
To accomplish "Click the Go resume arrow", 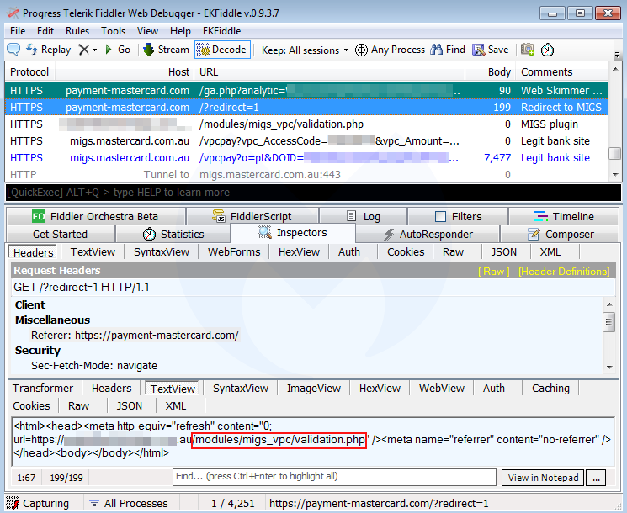I will pos(116,50).
